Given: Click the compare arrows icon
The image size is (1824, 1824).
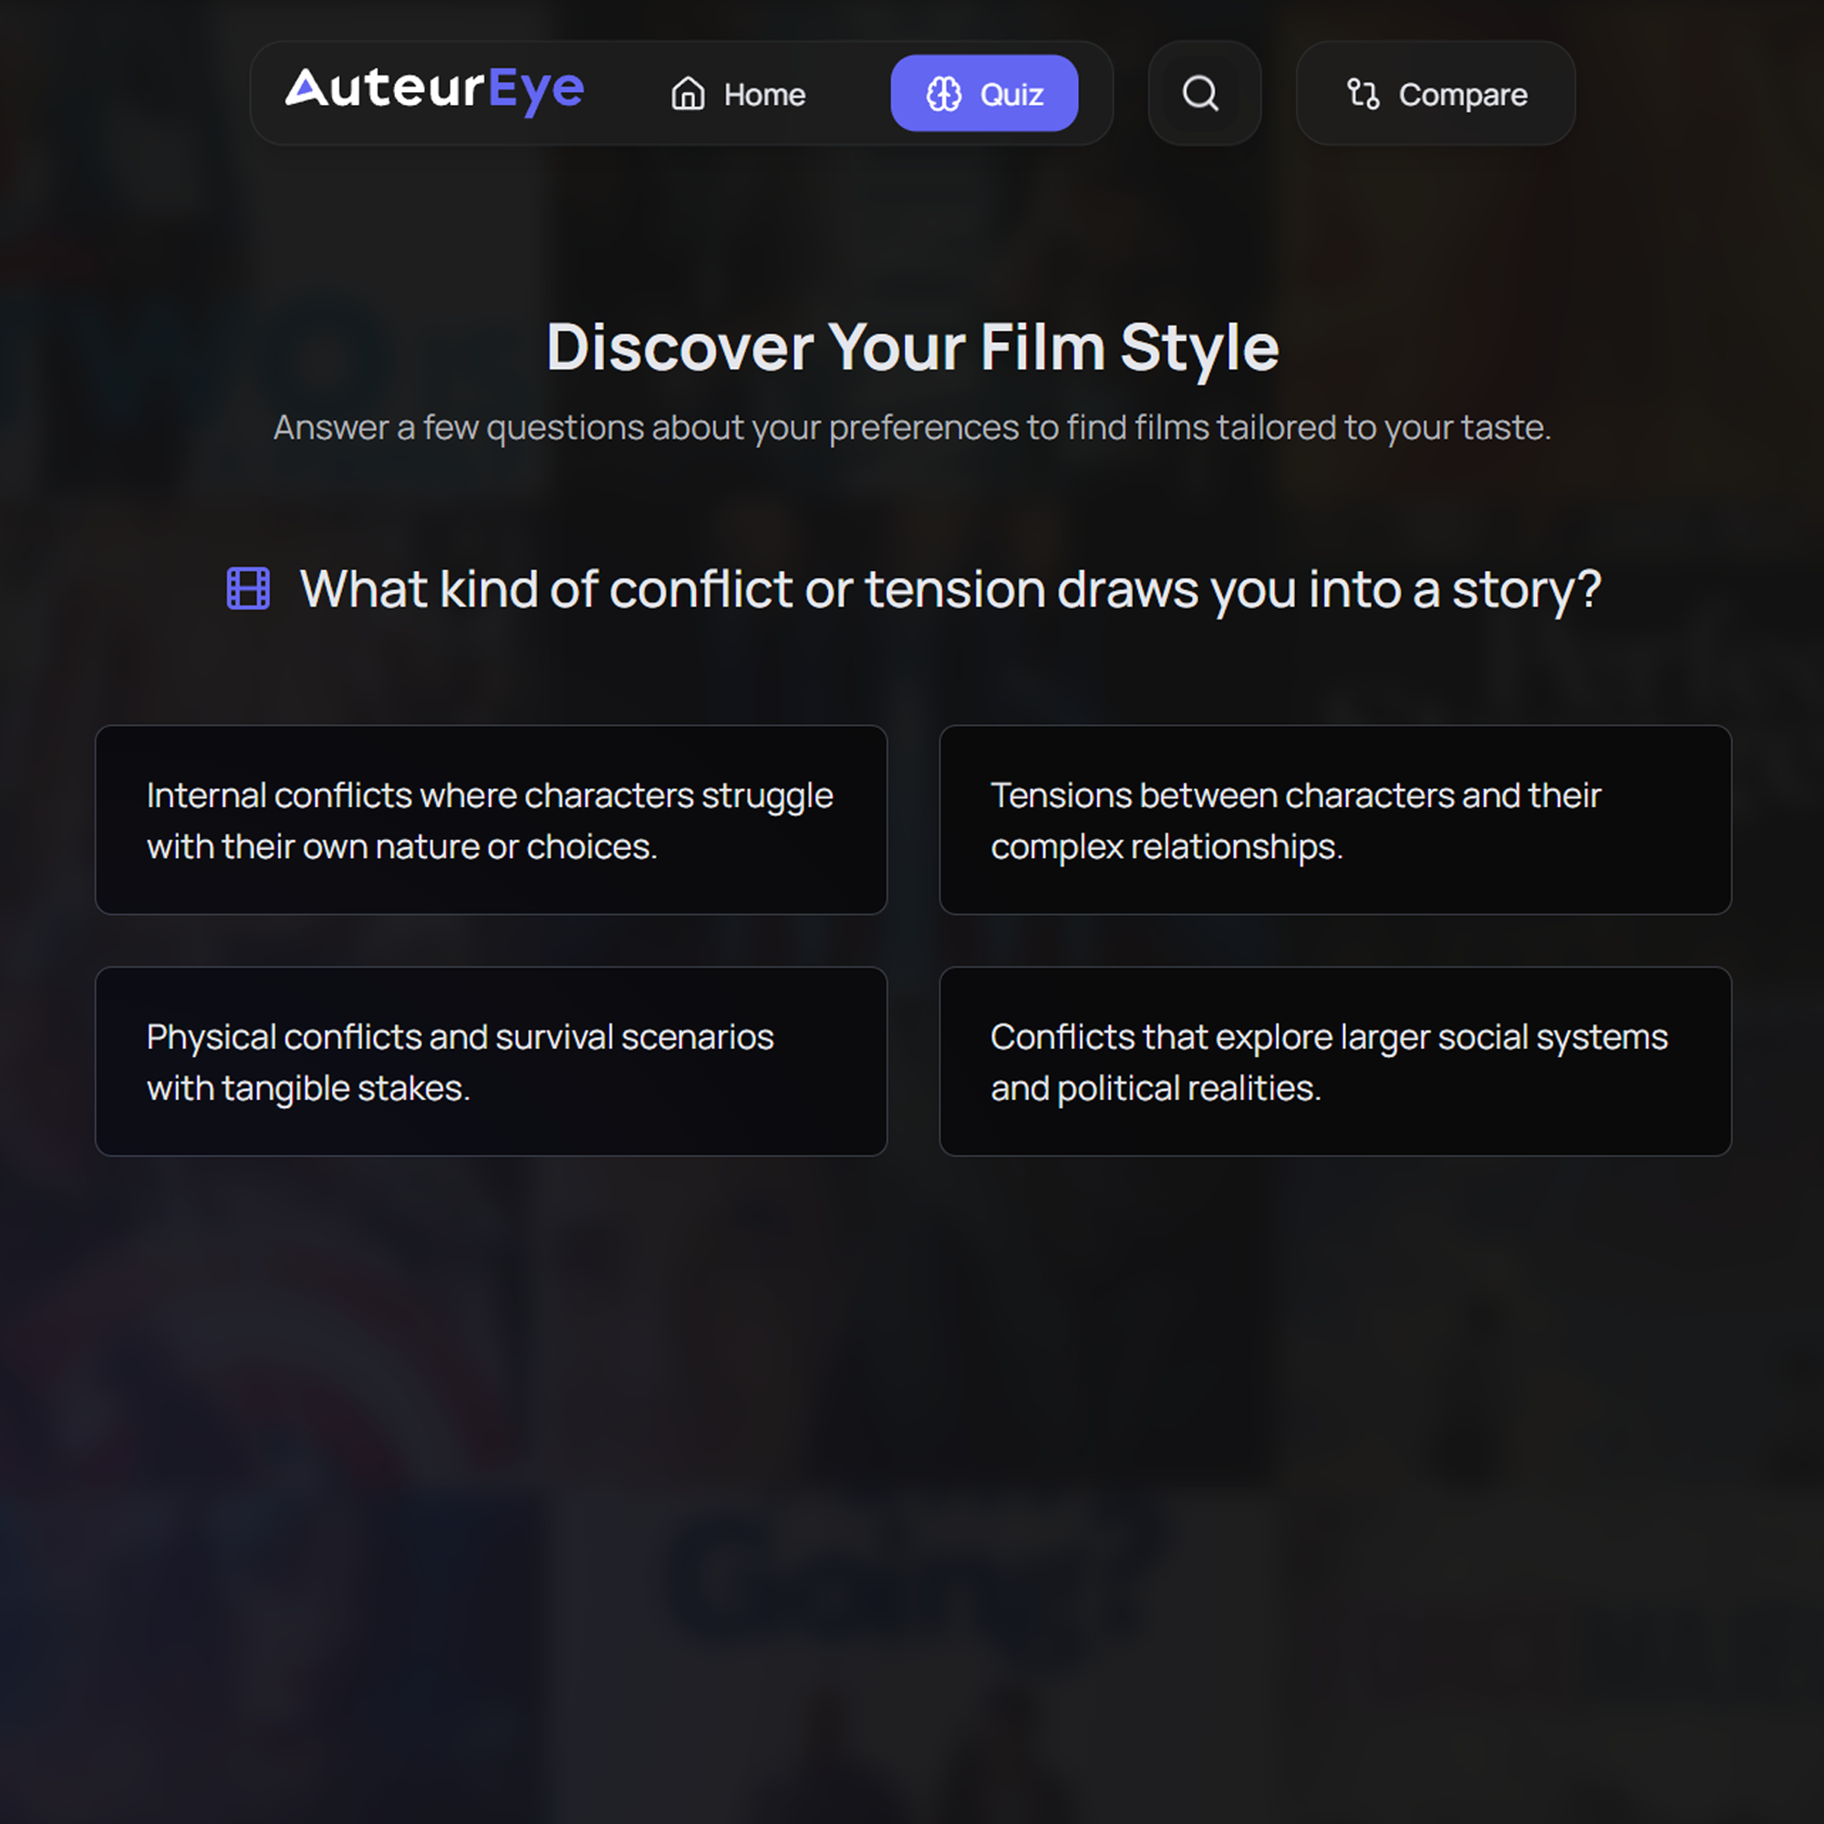Looking at the screenshot, I should (1363, 93).
